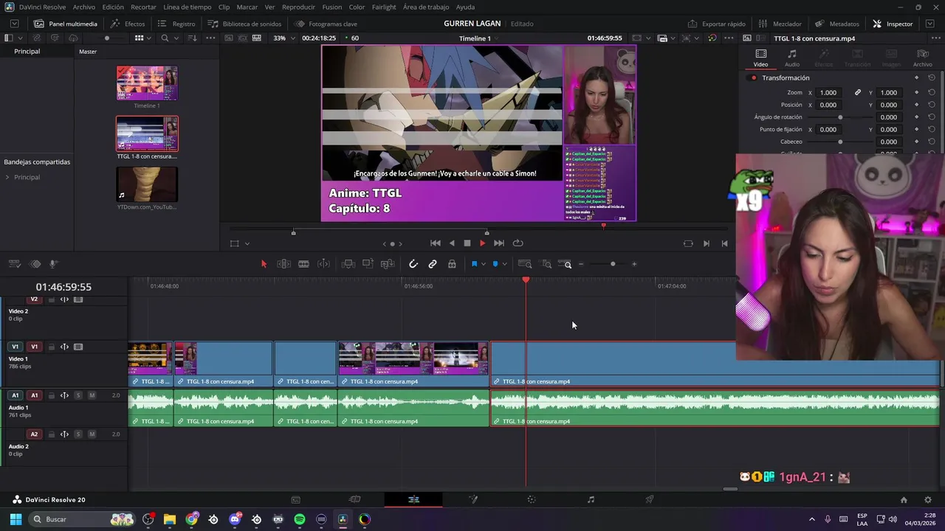Open the Cut page icon
The height and width of the screenshot is (531, 945).
pyautogui.click(x=354, y=499)
